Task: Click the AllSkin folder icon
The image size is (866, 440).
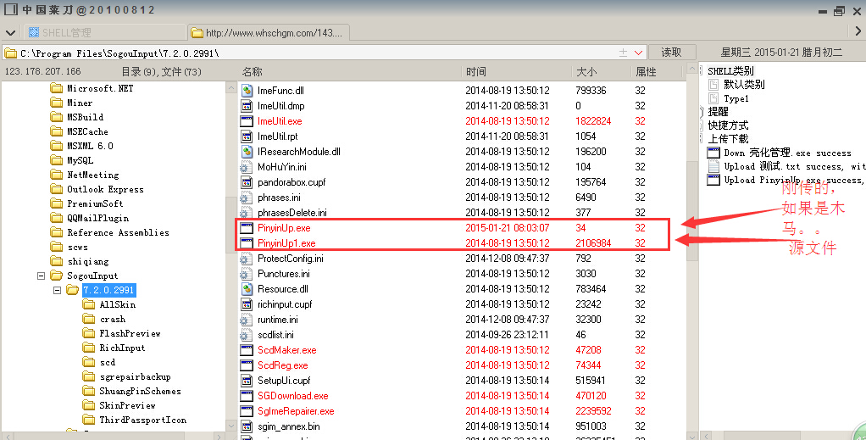Action: point(89,304)
